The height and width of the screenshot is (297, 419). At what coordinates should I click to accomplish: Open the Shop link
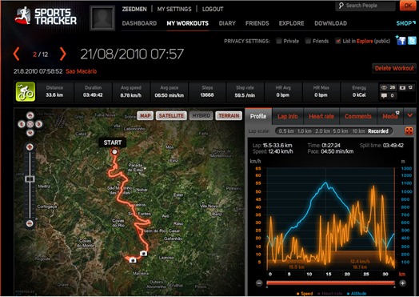405,23
